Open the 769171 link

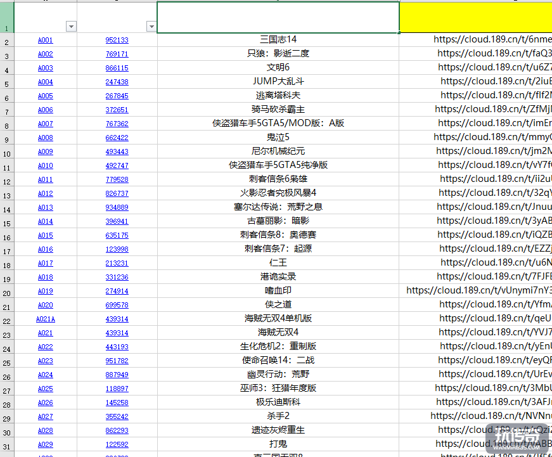pyautogui.click(x=117, y=55)
